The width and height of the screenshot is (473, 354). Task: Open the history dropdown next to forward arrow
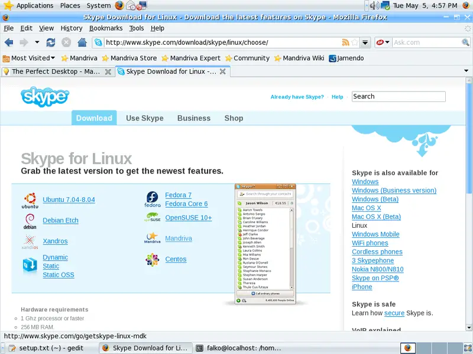pyautogui.click(x=37, y=42)
